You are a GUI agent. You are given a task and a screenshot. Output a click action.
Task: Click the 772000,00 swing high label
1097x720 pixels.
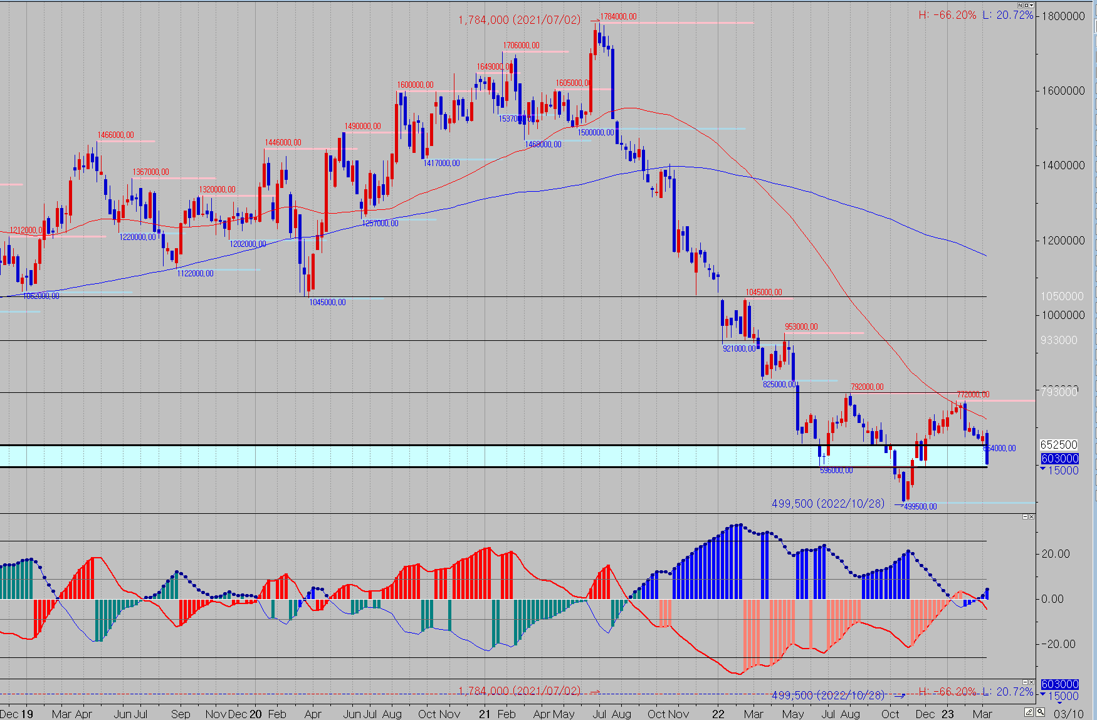pyautogui.click(x=973, y=395)
